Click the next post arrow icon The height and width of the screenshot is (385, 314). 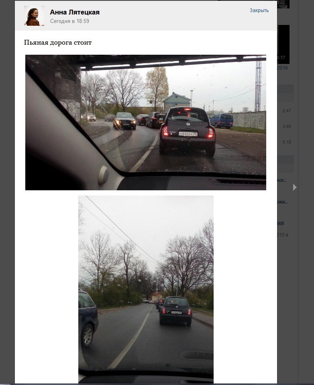click(x=295, y=187)
